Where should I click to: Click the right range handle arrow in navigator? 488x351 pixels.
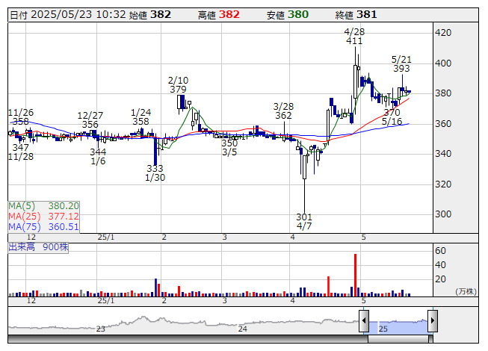(x=432, y=322)
